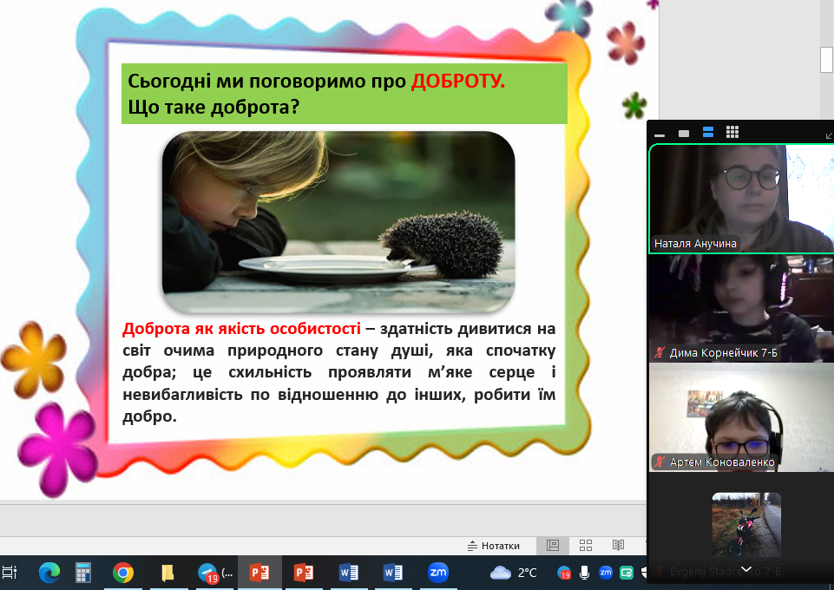This screenshot has width=834, height=590.
Task: Expand the Zoom participant list via the down chevron
Action: 746,569
